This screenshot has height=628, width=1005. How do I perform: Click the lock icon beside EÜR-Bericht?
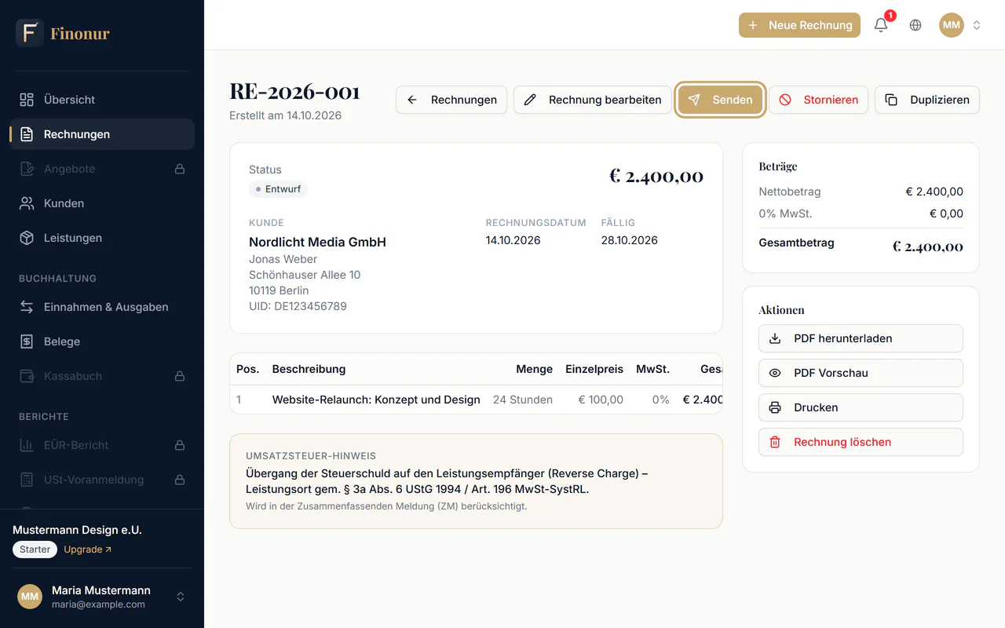tap(180, 445)
